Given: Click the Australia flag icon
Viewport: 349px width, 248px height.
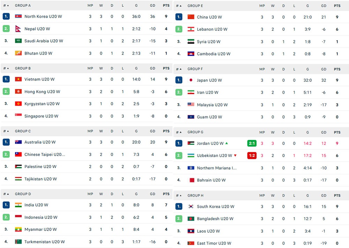Looking at the screenshot, I should (18, 142).
